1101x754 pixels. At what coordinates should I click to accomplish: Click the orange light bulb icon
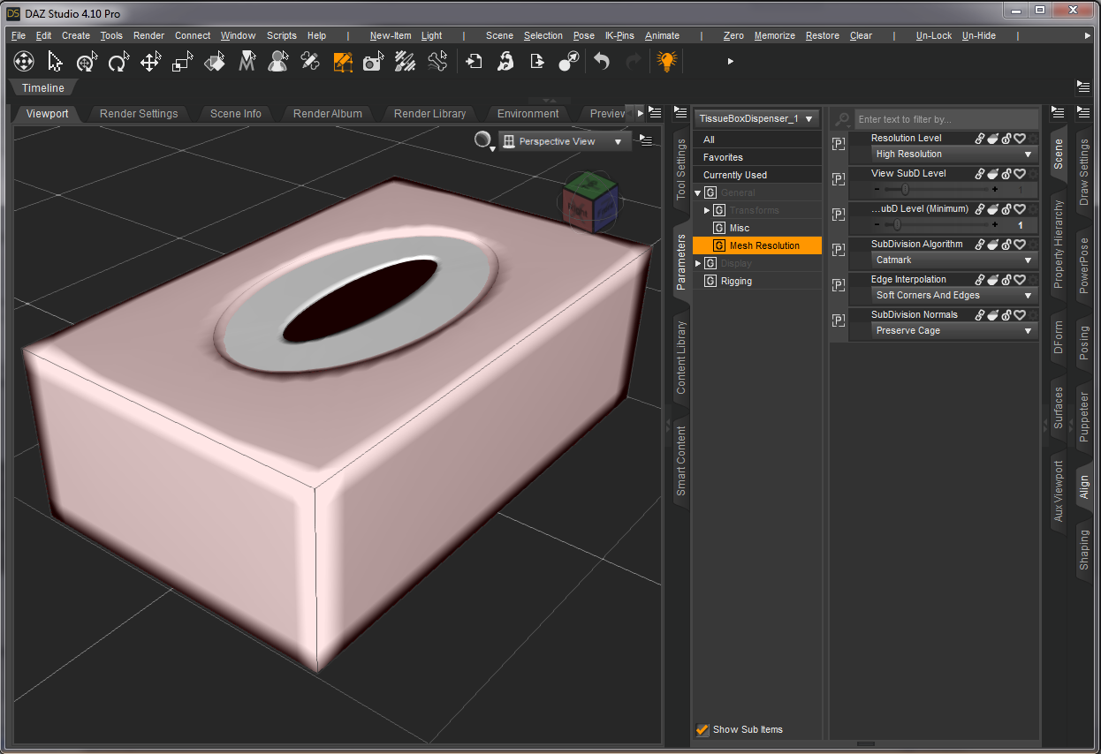coord(666,61)
